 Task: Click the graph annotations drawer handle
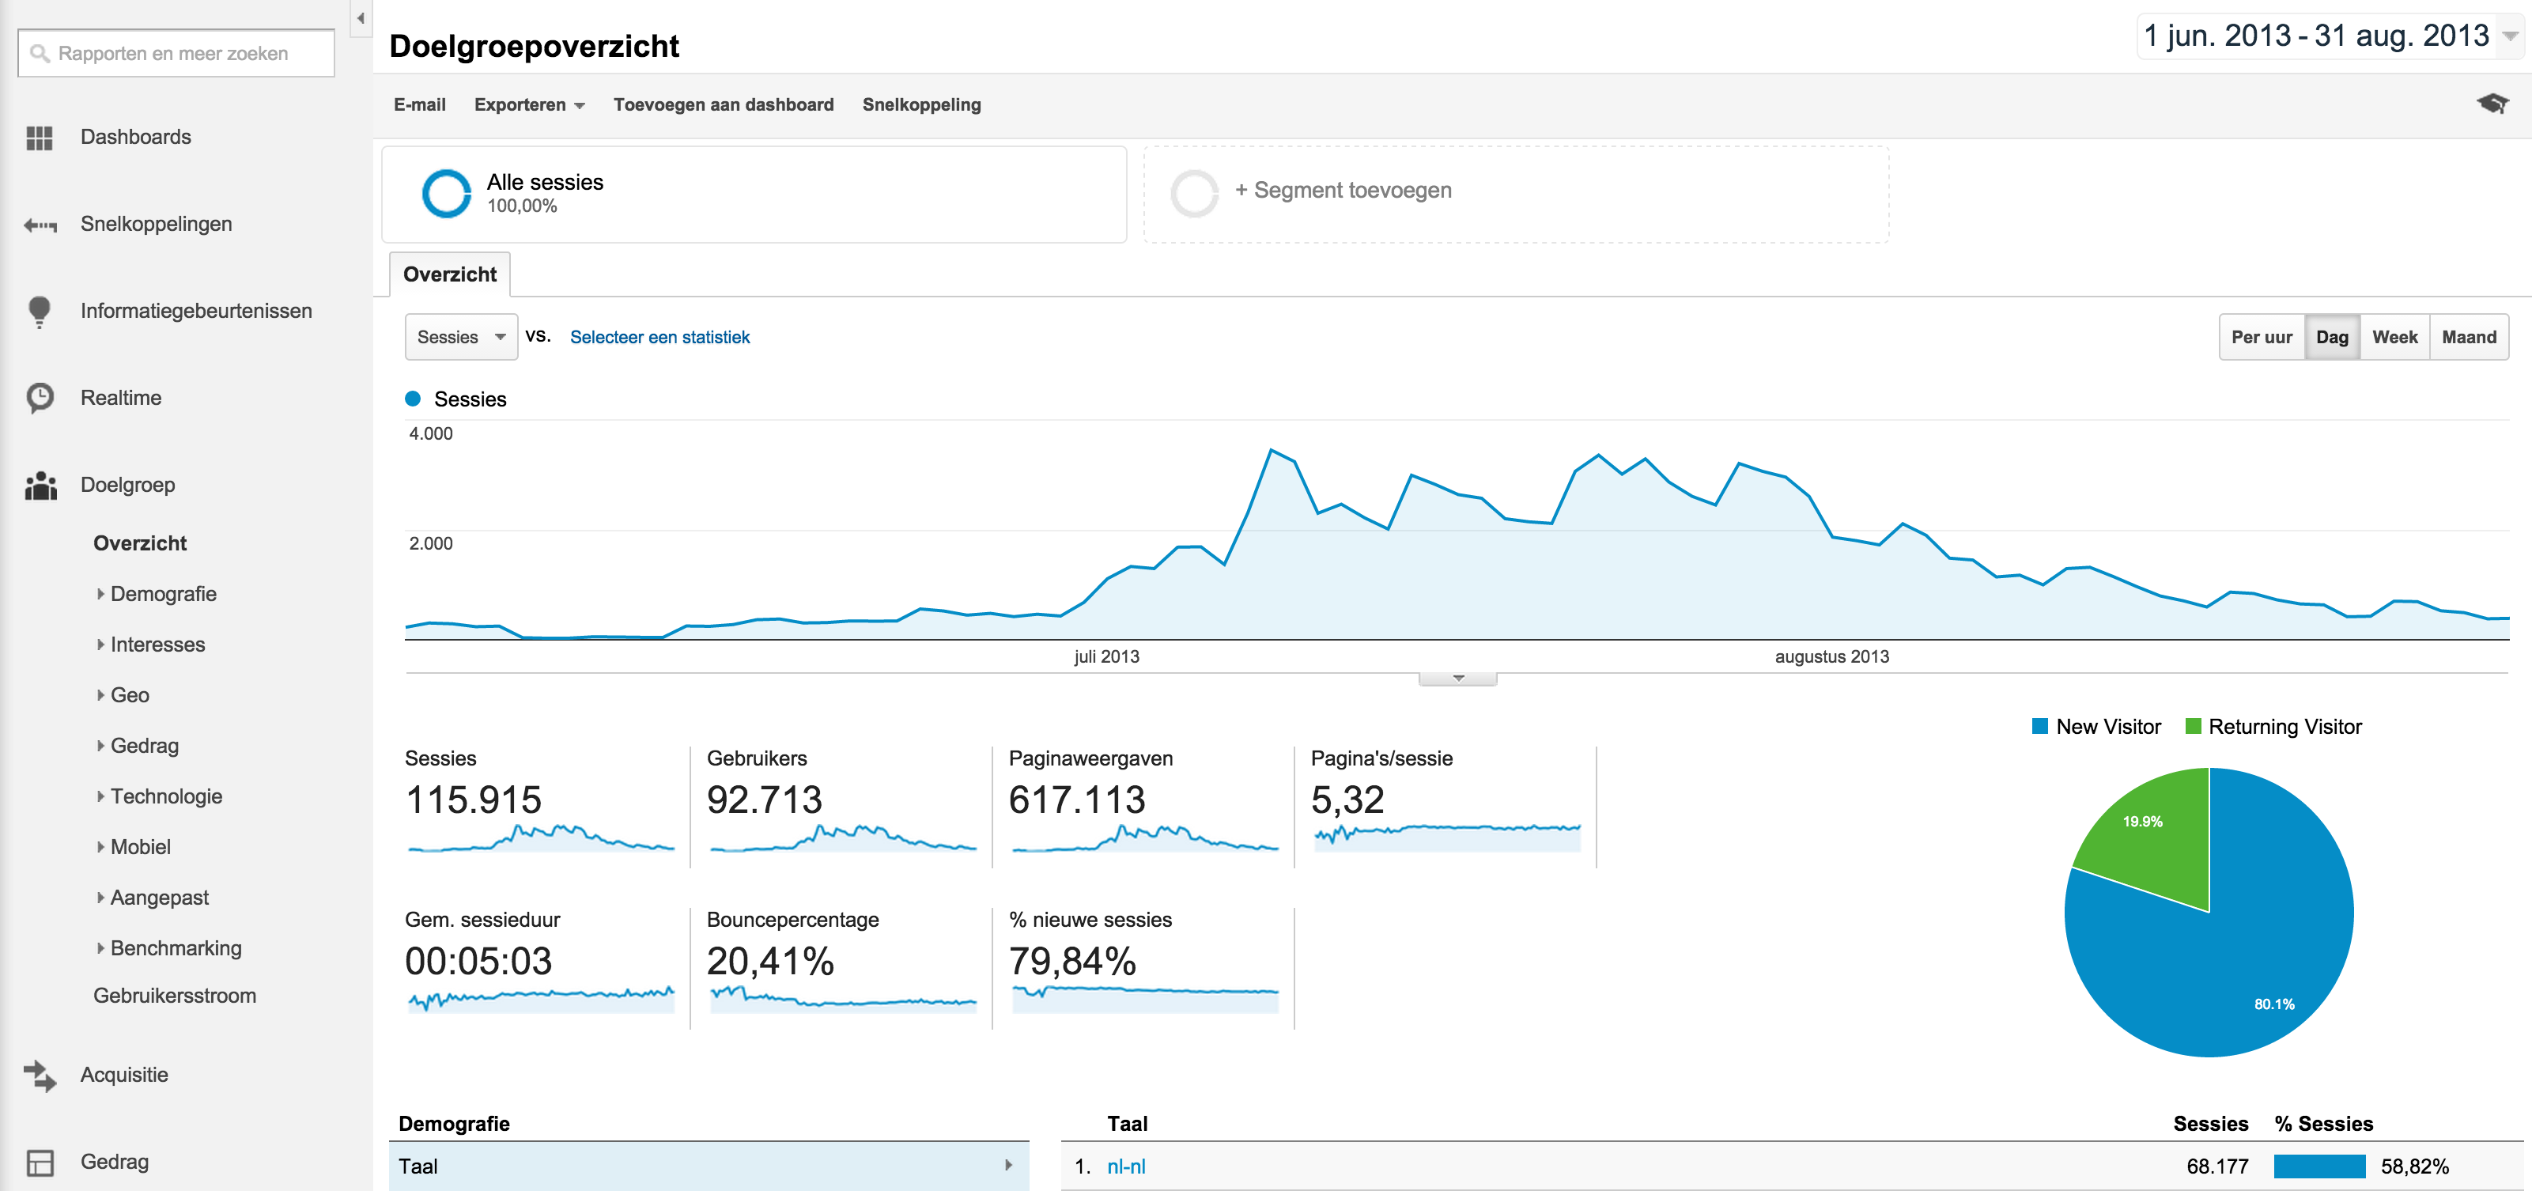[1457, 679]
